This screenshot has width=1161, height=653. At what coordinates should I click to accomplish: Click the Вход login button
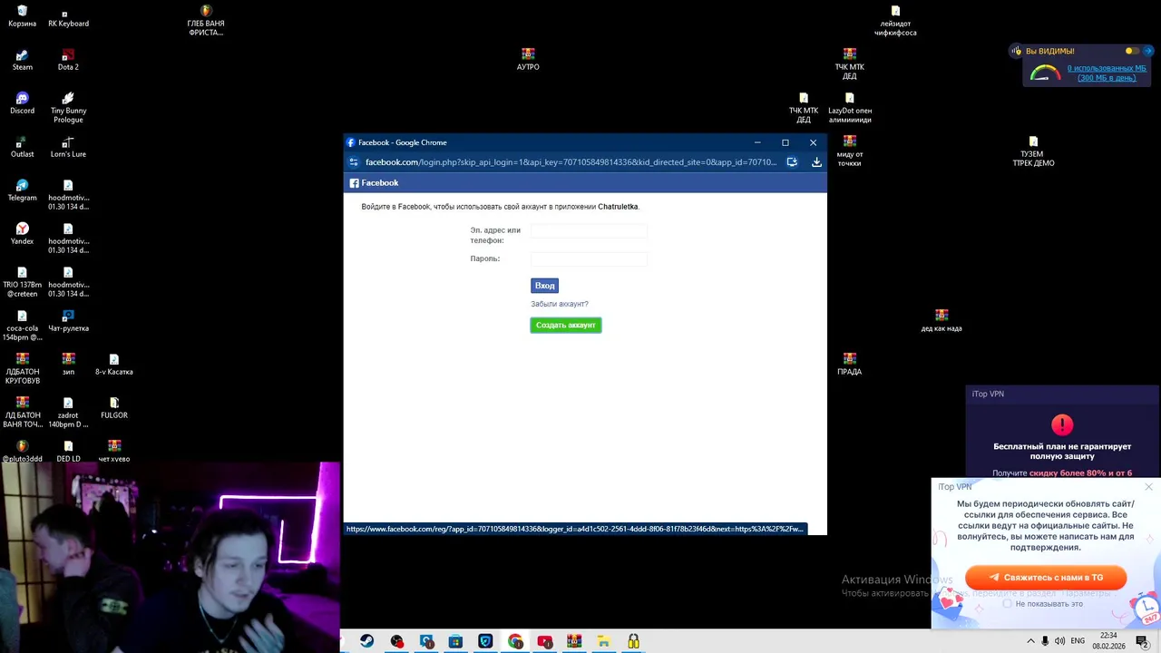point(544,286)
